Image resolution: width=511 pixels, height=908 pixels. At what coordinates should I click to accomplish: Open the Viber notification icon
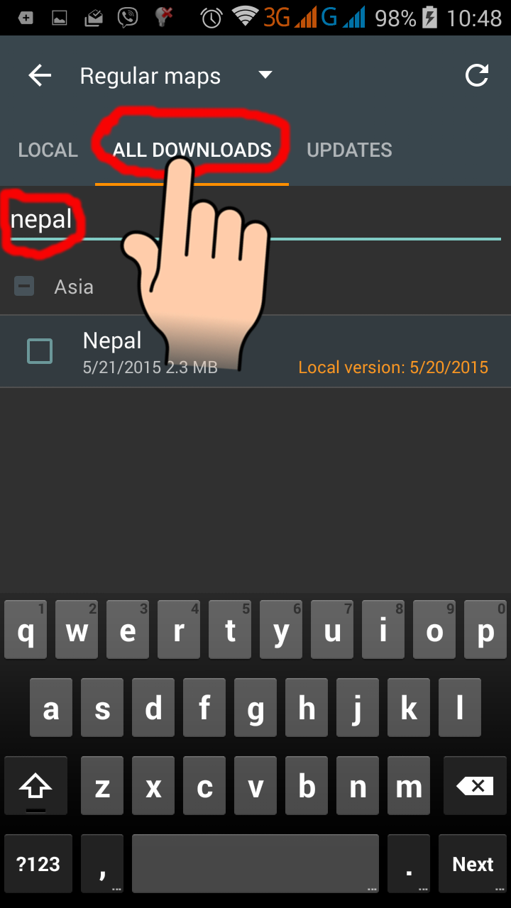(x=128, y=18)
